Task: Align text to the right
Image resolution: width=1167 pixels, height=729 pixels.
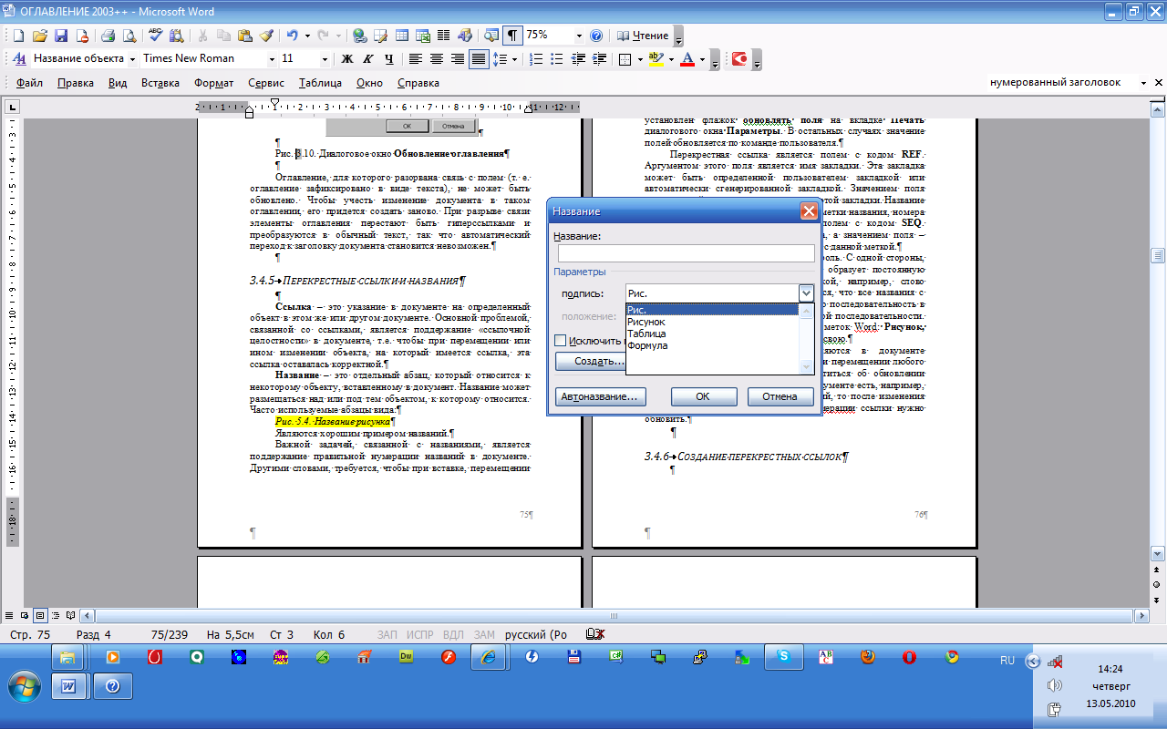Action: point(457,58)
